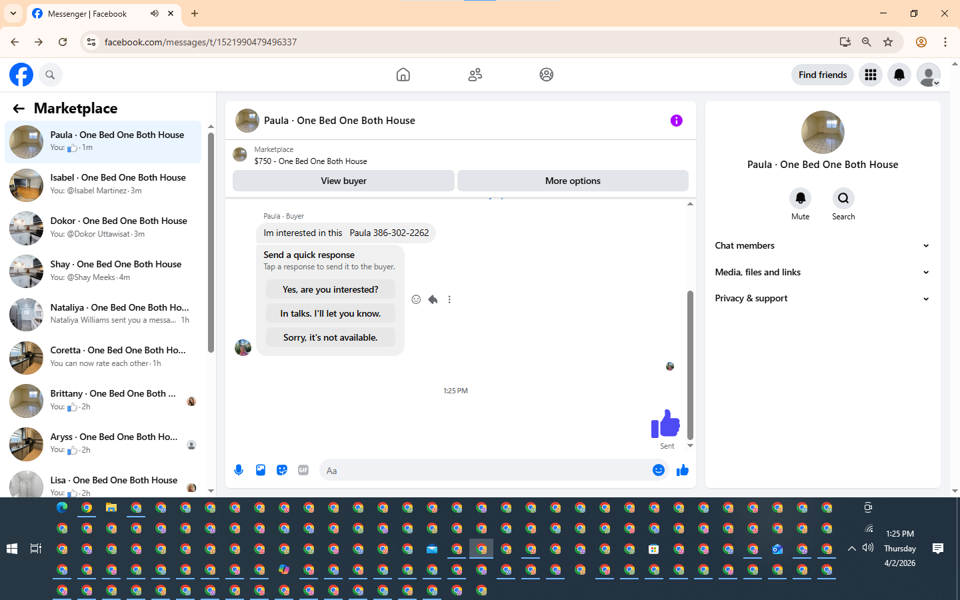The width and height of the screenshot is (960, 600).
Task: Click the message thread scrollbar
Action: coord(690,365)
